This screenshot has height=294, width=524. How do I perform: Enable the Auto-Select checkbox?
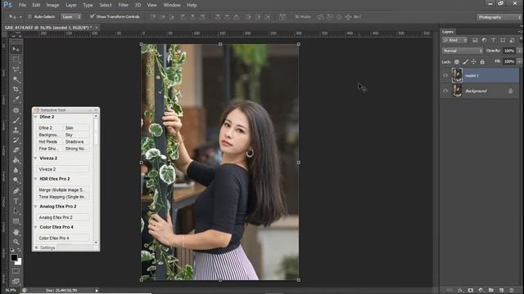click(x=29, y=16)
